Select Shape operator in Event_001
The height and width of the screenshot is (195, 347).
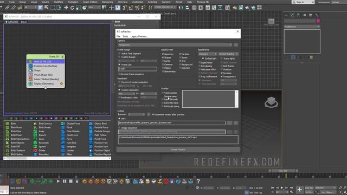(46, 70)
